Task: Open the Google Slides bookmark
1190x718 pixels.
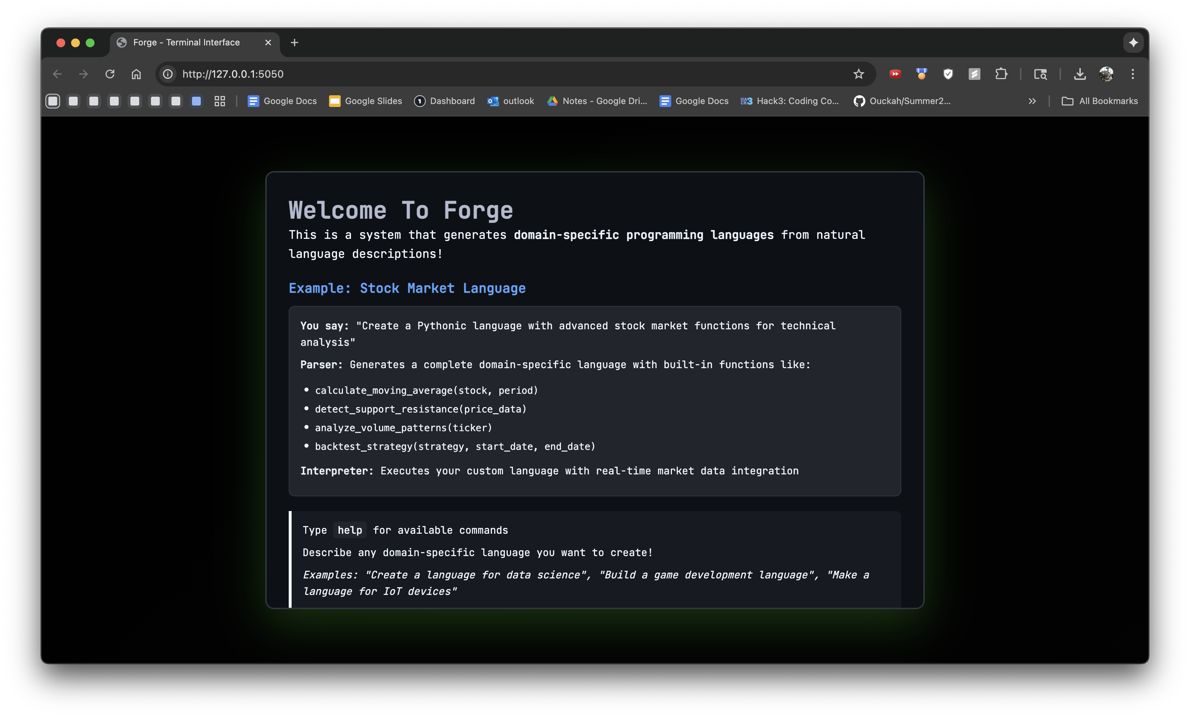Action: pyautogui.click(x=366, y=101)
